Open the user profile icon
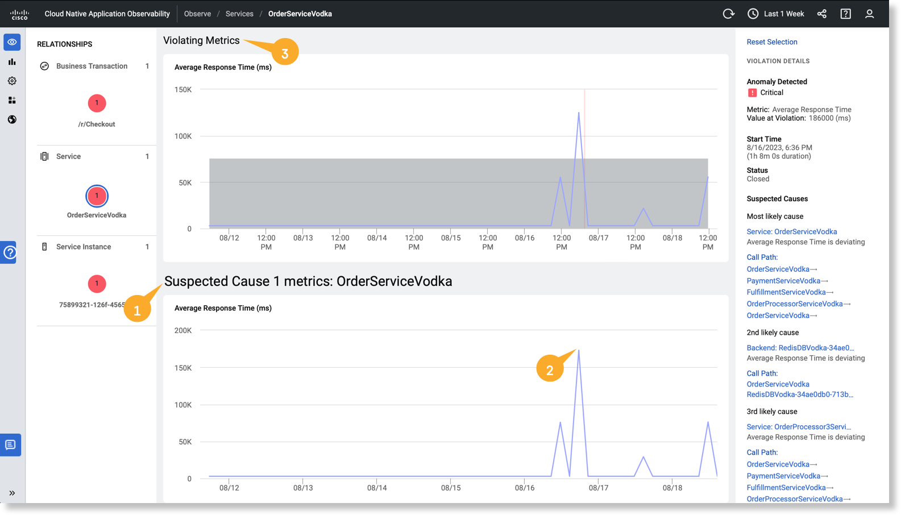This screenshot has width=901, height=515. (869, 14)
